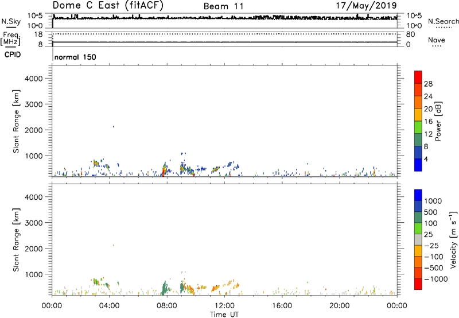Click the isolated echo near 2000 km in power panel
459x318 pixels.
(x=113, y=126)
